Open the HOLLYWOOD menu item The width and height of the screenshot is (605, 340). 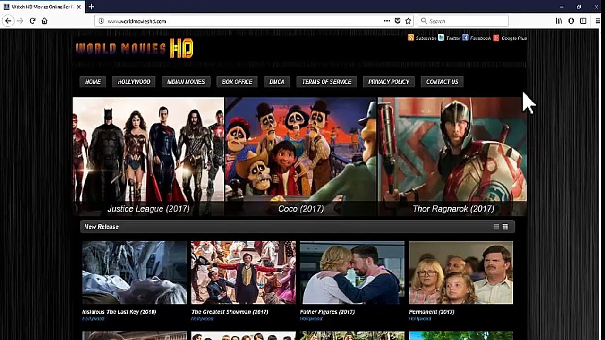click(134, 82)
